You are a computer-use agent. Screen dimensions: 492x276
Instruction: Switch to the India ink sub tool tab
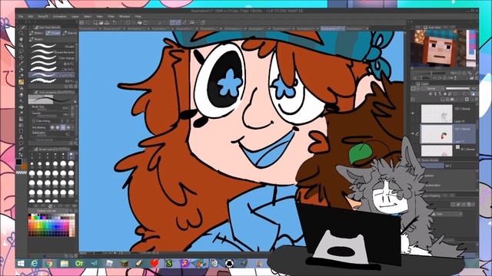[x=70, y=33]
